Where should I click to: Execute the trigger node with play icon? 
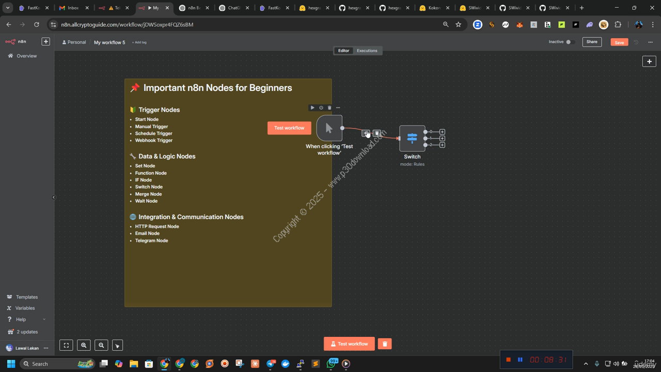click(x=312, y=107)
